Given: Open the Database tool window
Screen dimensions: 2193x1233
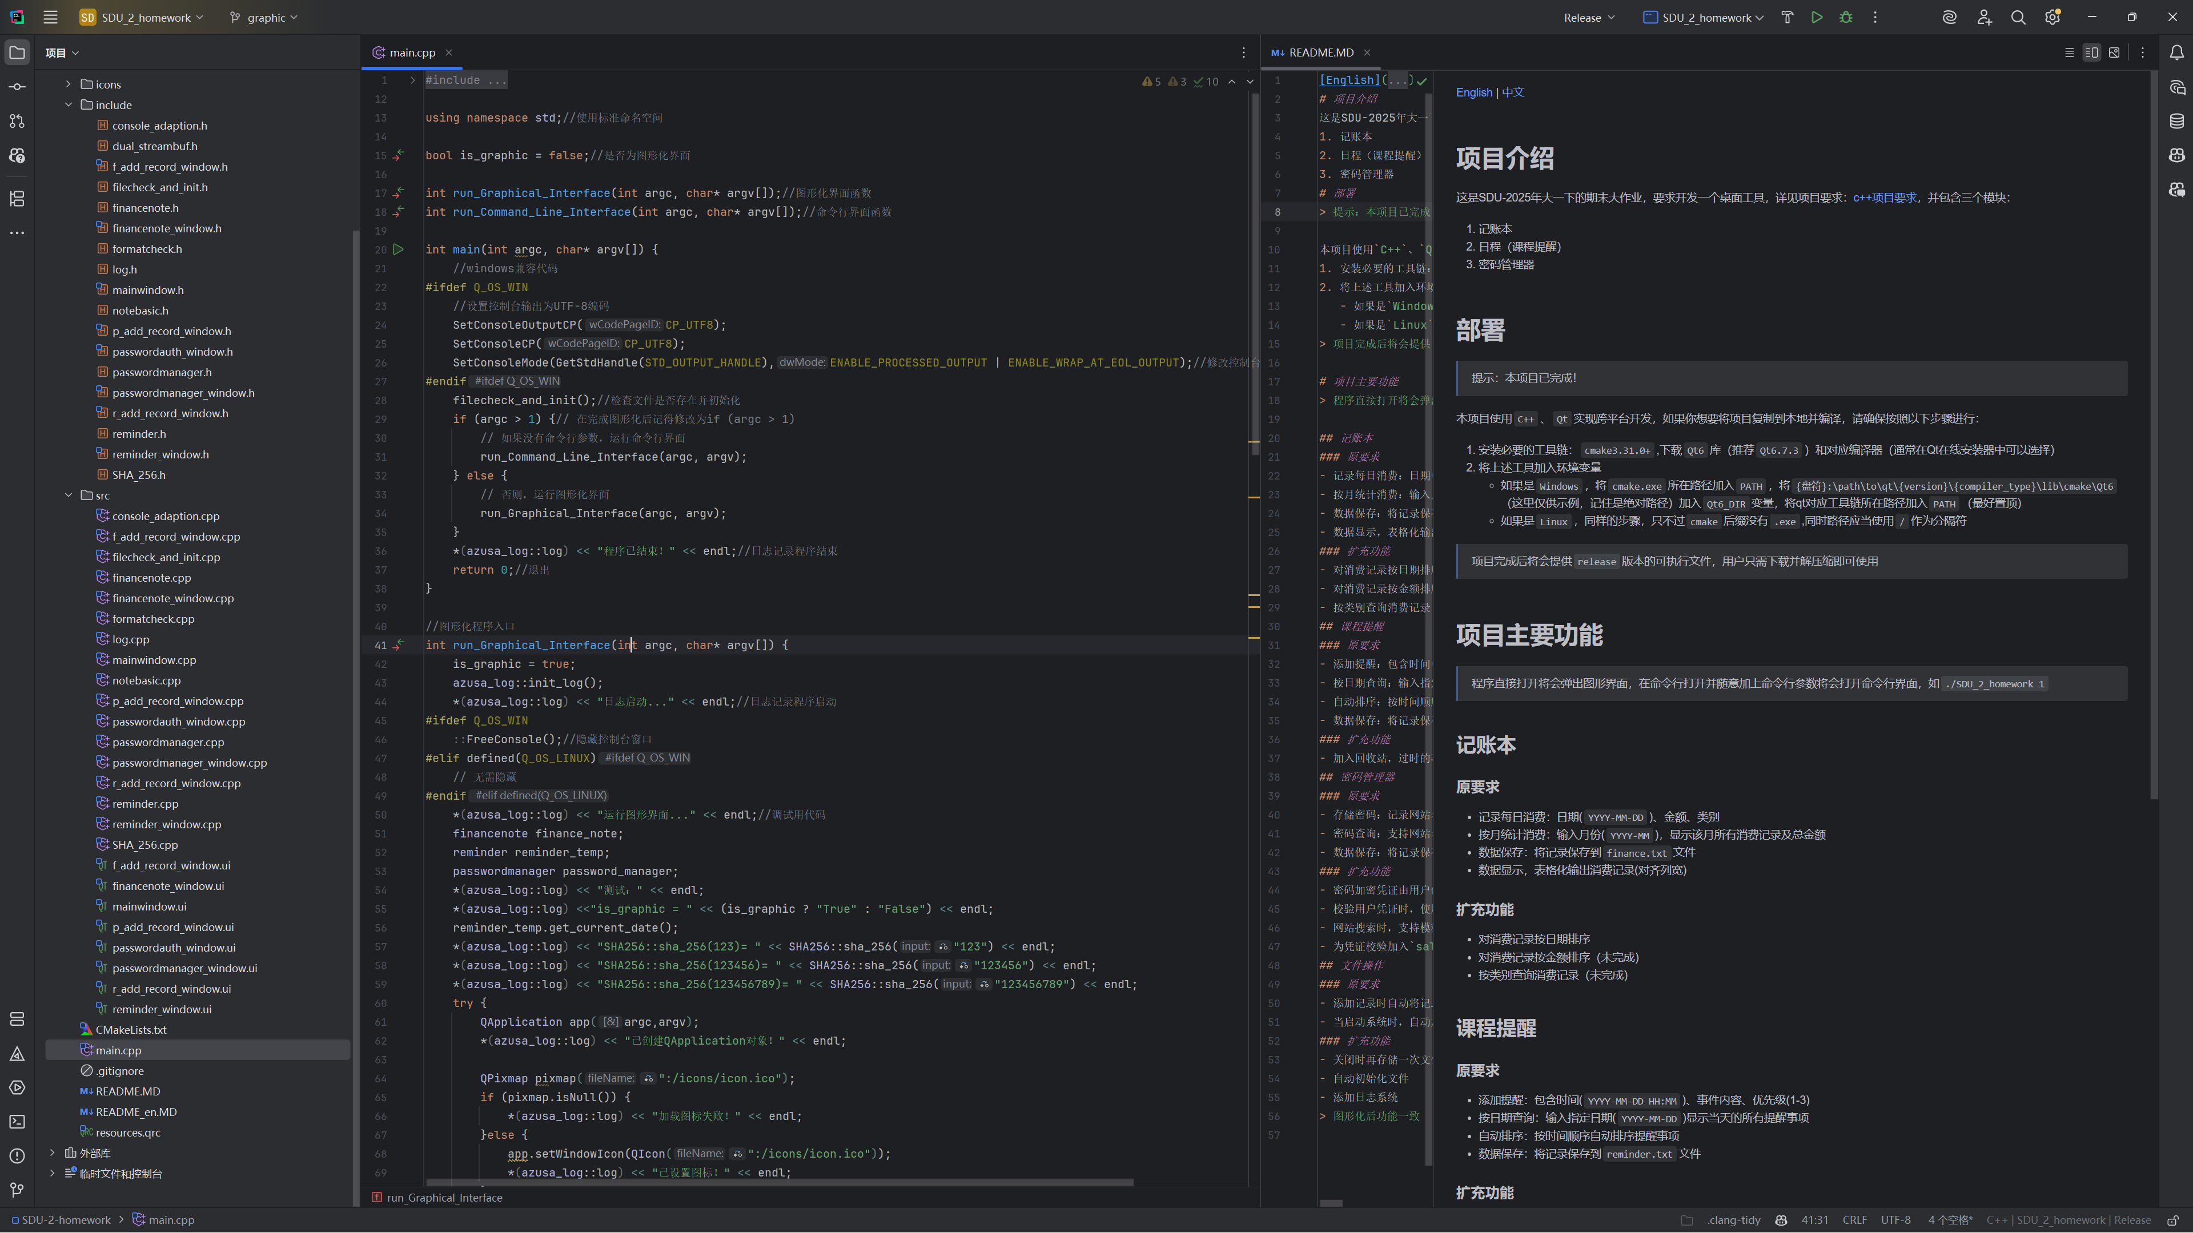Looking at the screenshot, I should [2176, 121].
